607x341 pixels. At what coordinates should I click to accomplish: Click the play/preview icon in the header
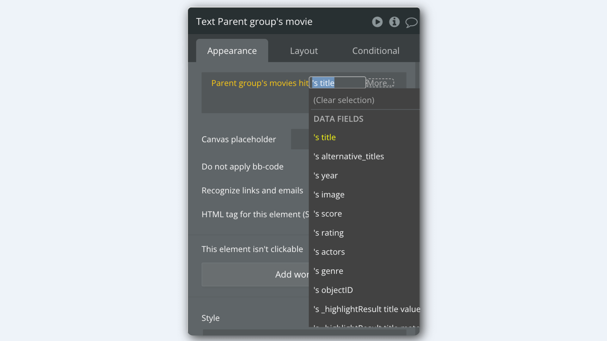pos(377,22)
